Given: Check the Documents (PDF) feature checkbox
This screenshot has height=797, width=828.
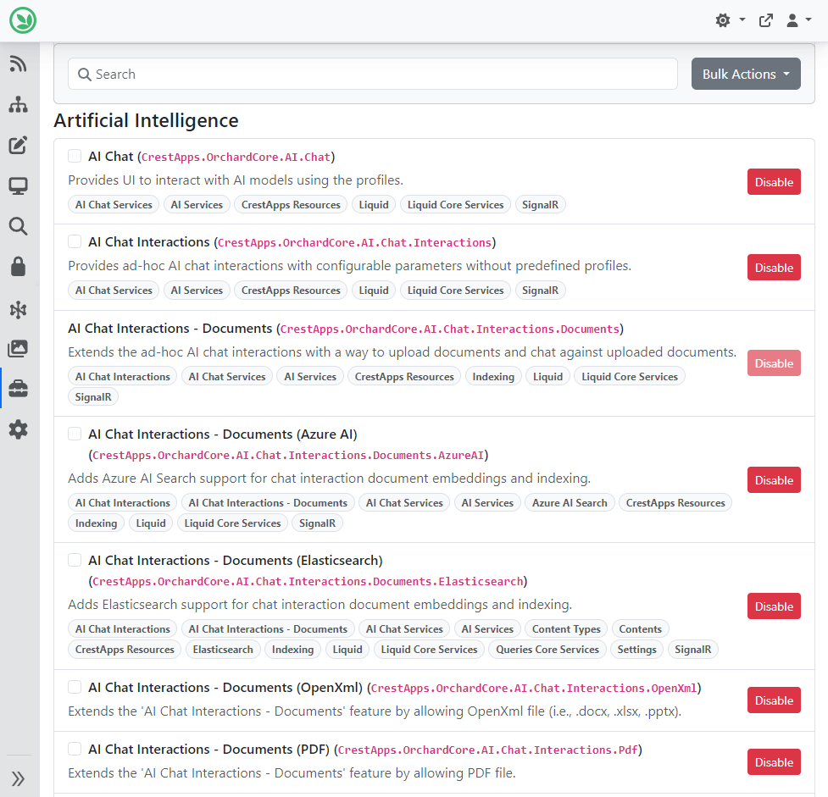Looking at the screenshot, I should pyautogui.click(x=75, y=749).
